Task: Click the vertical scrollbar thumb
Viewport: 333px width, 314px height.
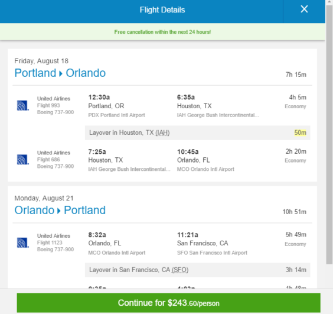Action: click(x=329, y=134)
